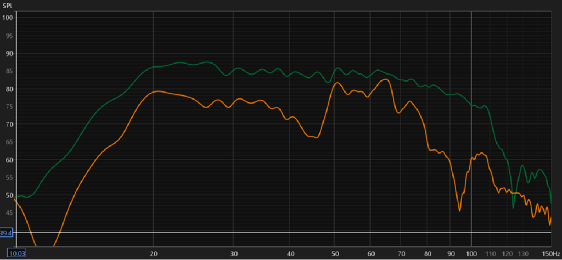This screenshot has width=562, height=260.
Task: Pick the 45 label on the SPL axis
Action: [8, 213]
